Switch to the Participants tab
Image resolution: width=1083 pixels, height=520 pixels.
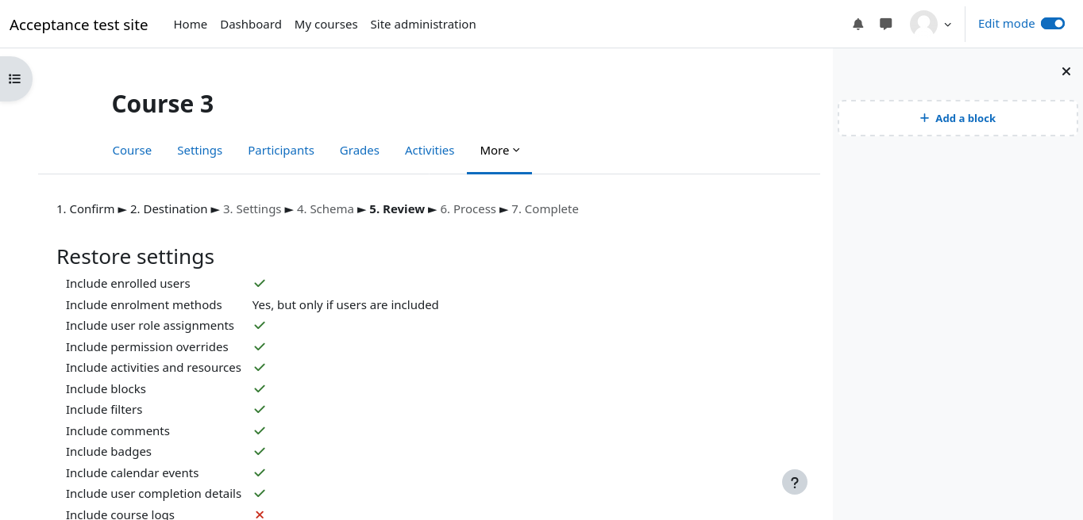pos(281,151)
